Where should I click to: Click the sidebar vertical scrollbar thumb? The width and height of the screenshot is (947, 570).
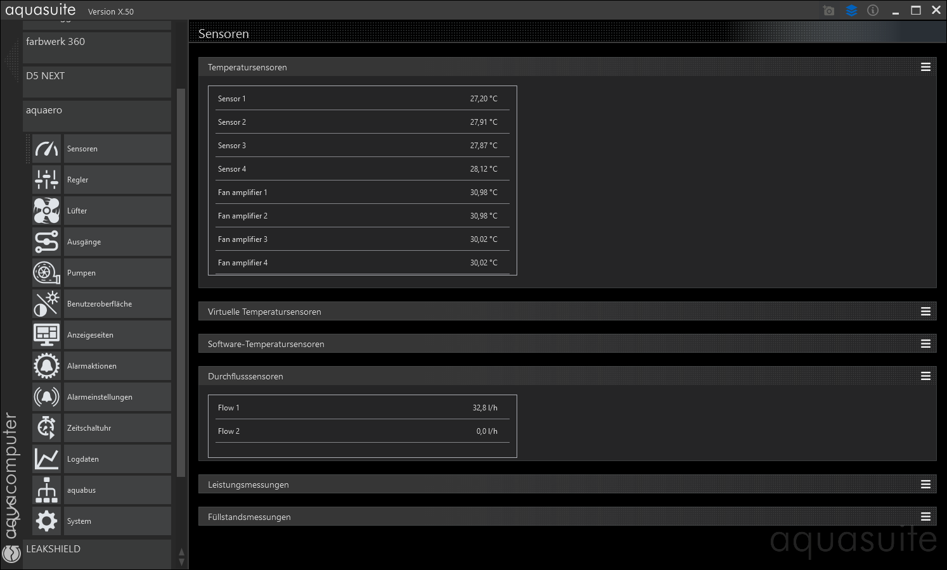tap(181, 282)
